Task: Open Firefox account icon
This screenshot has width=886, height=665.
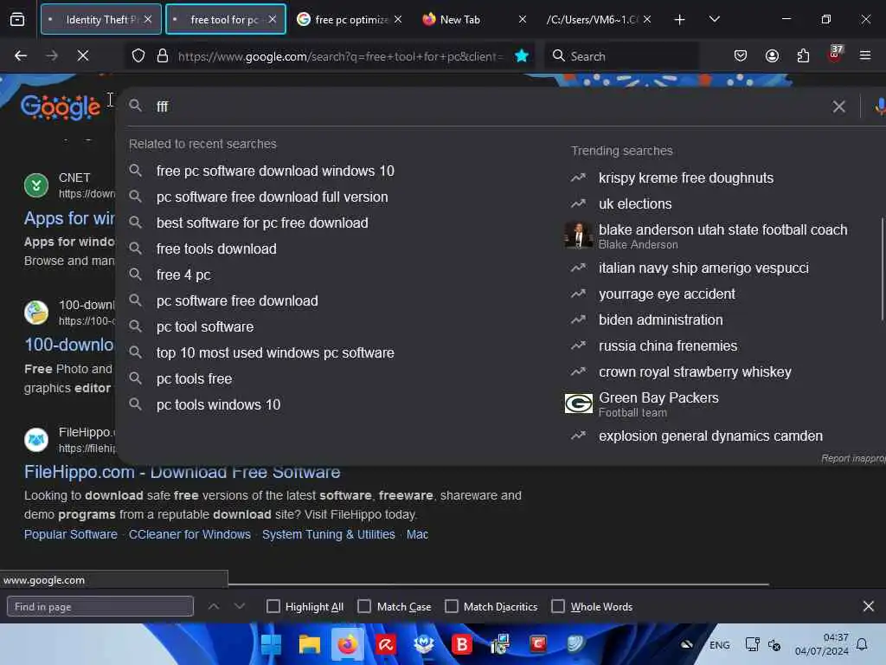Action: [x=772, y=55]
